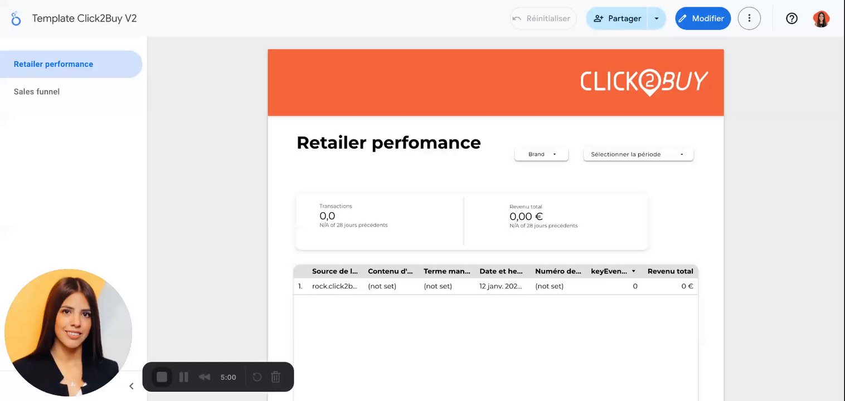Click the Transactions scorecard value 0,0
Image resolution: width=845 pixels, height=401 pixels.
click(x=327, y=216)
